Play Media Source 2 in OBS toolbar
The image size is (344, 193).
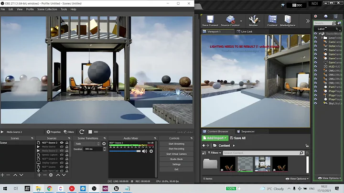click(x=2, y=132)
